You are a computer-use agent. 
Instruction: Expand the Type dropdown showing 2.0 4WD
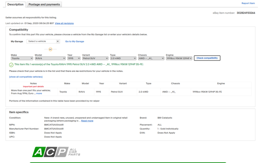tap(123, 59)
